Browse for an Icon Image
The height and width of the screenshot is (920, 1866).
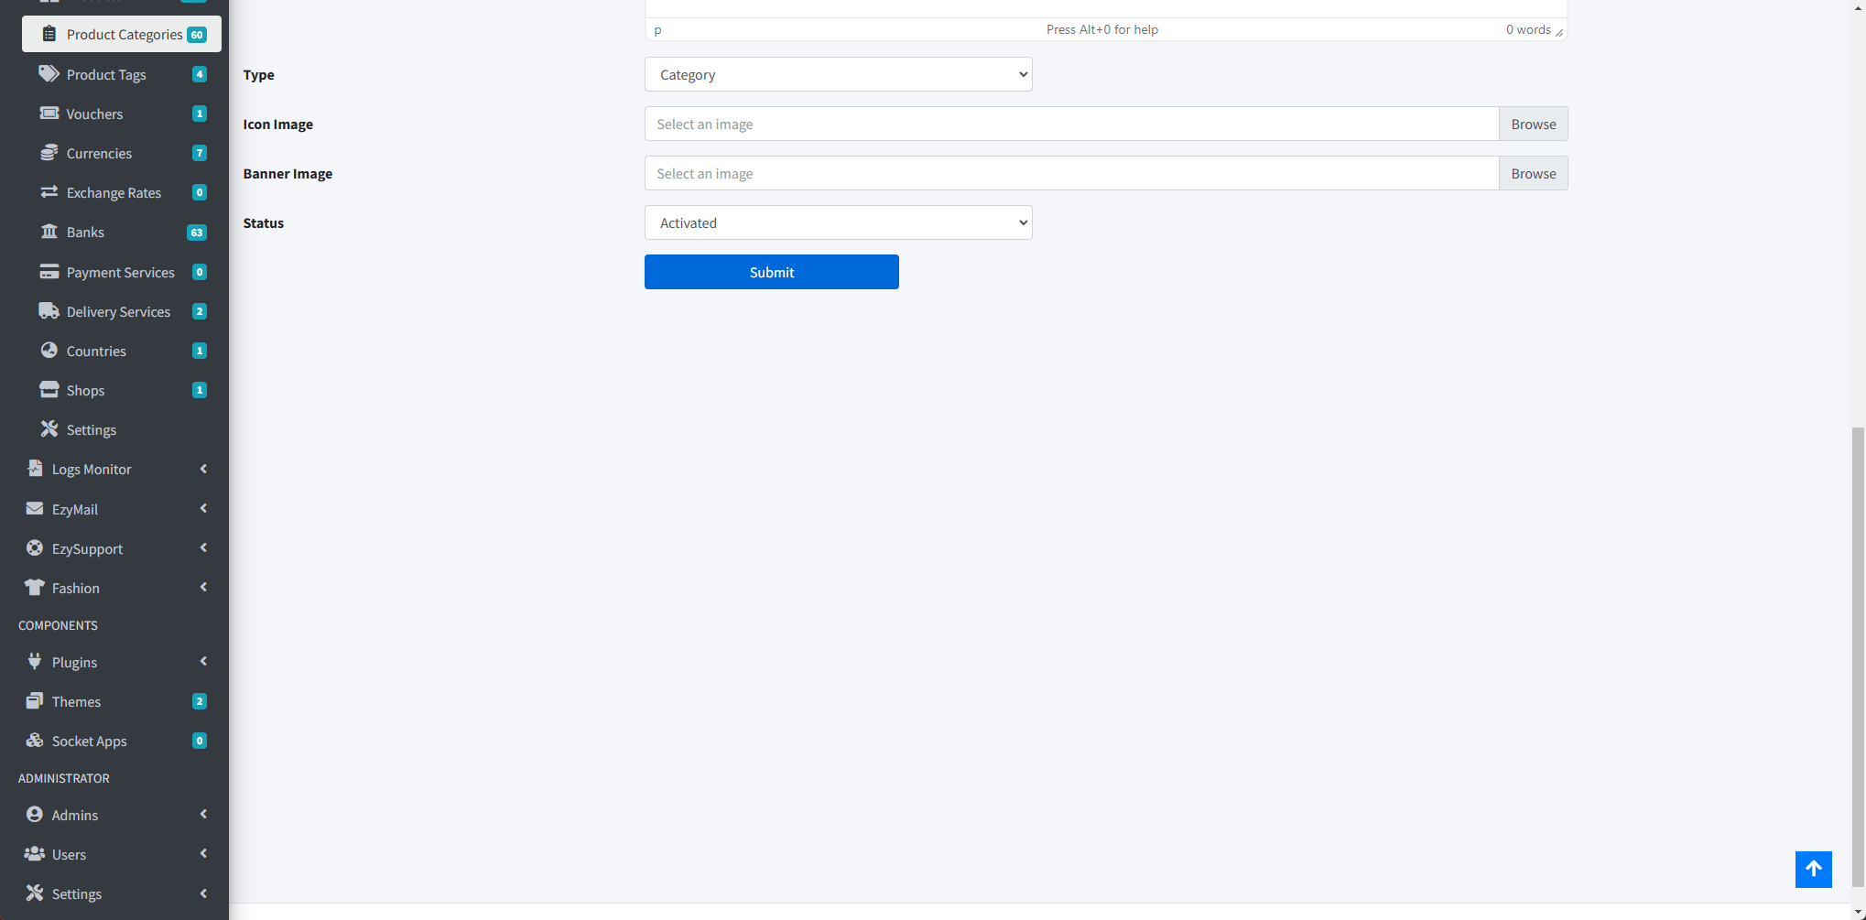coord(1533,124)
